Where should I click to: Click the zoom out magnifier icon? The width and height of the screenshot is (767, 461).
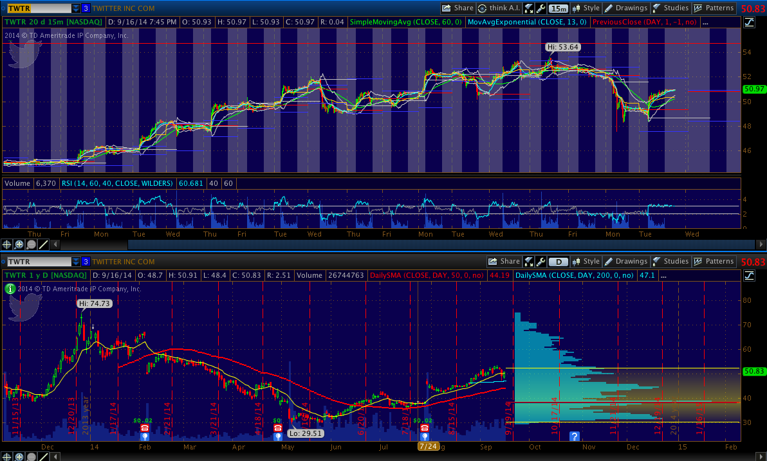[31, 244]
